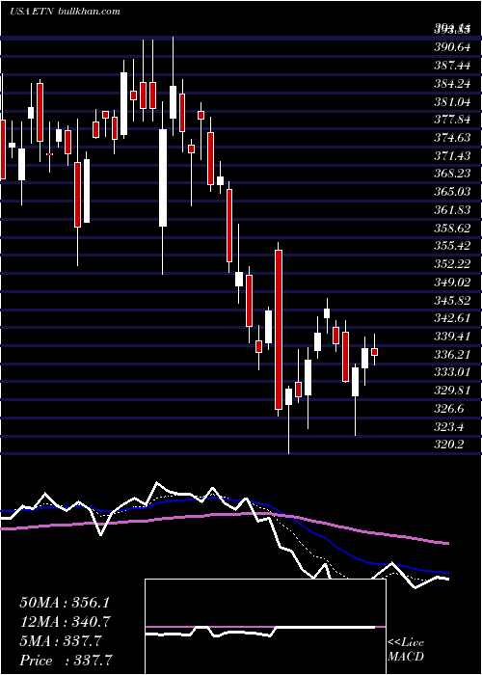Click the 323.4 price label

(x=449, y=426)
